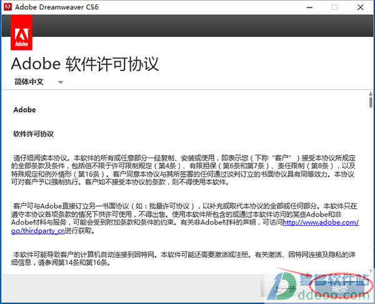Click the bold Adobe license heading text
Image resolution: width=375 pixels, height=304 pixels.
[x=24, y=110]
